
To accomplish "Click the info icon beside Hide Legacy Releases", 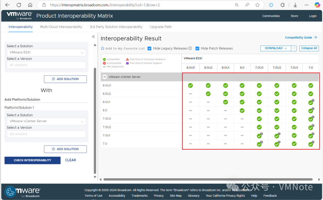I will (x=190, y=48).
